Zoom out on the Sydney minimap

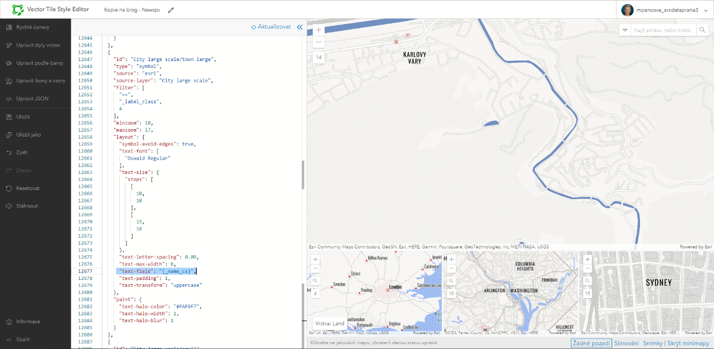[587, 268]
